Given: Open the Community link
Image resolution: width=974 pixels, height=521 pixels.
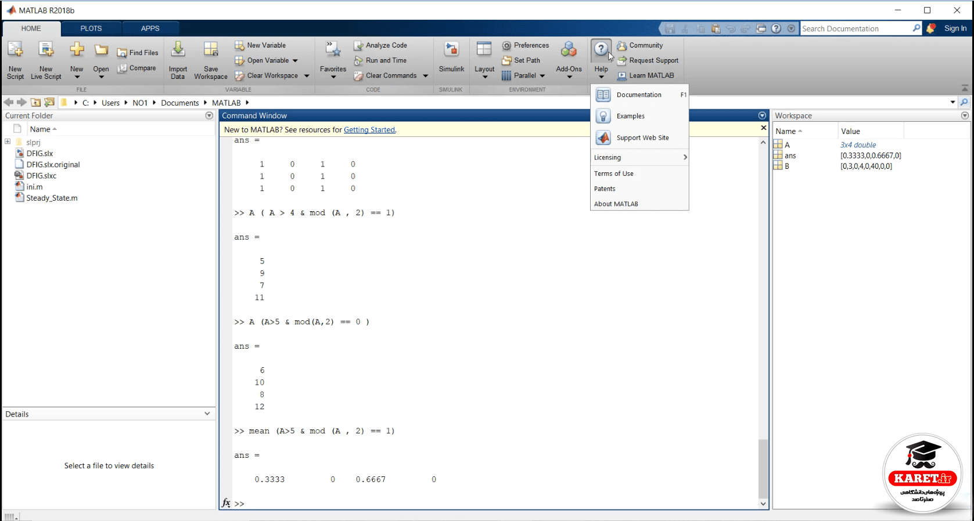Looking at the screenshot, I should [x=640, y=45].
